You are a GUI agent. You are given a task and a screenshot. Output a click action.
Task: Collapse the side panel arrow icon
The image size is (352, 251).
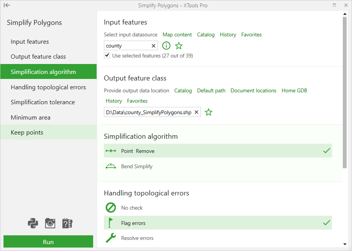click(x=7, y=5)
